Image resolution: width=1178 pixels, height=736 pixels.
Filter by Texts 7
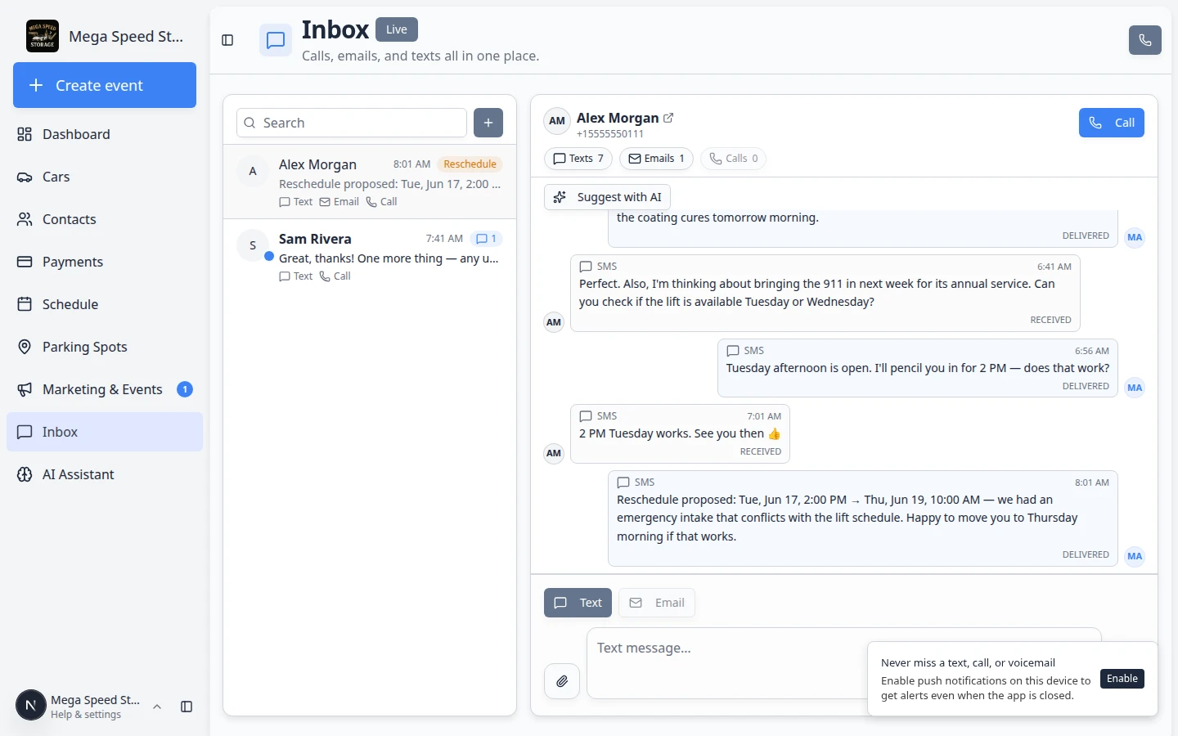tap(578, 159)
